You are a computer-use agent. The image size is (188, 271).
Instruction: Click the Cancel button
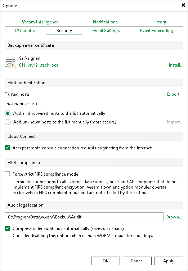[x=137, y=261]
